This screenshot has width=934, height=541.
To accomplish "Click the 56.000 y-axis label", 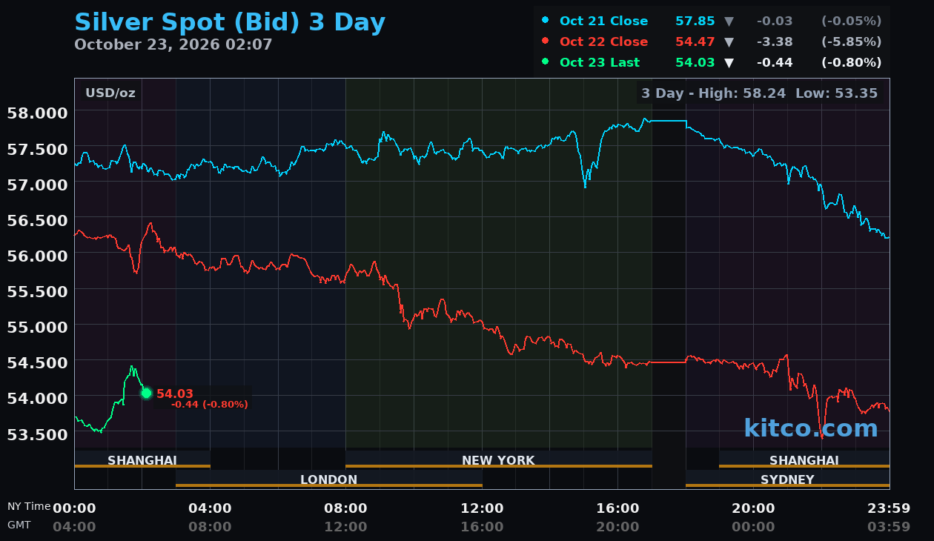I will coord(37,255).
